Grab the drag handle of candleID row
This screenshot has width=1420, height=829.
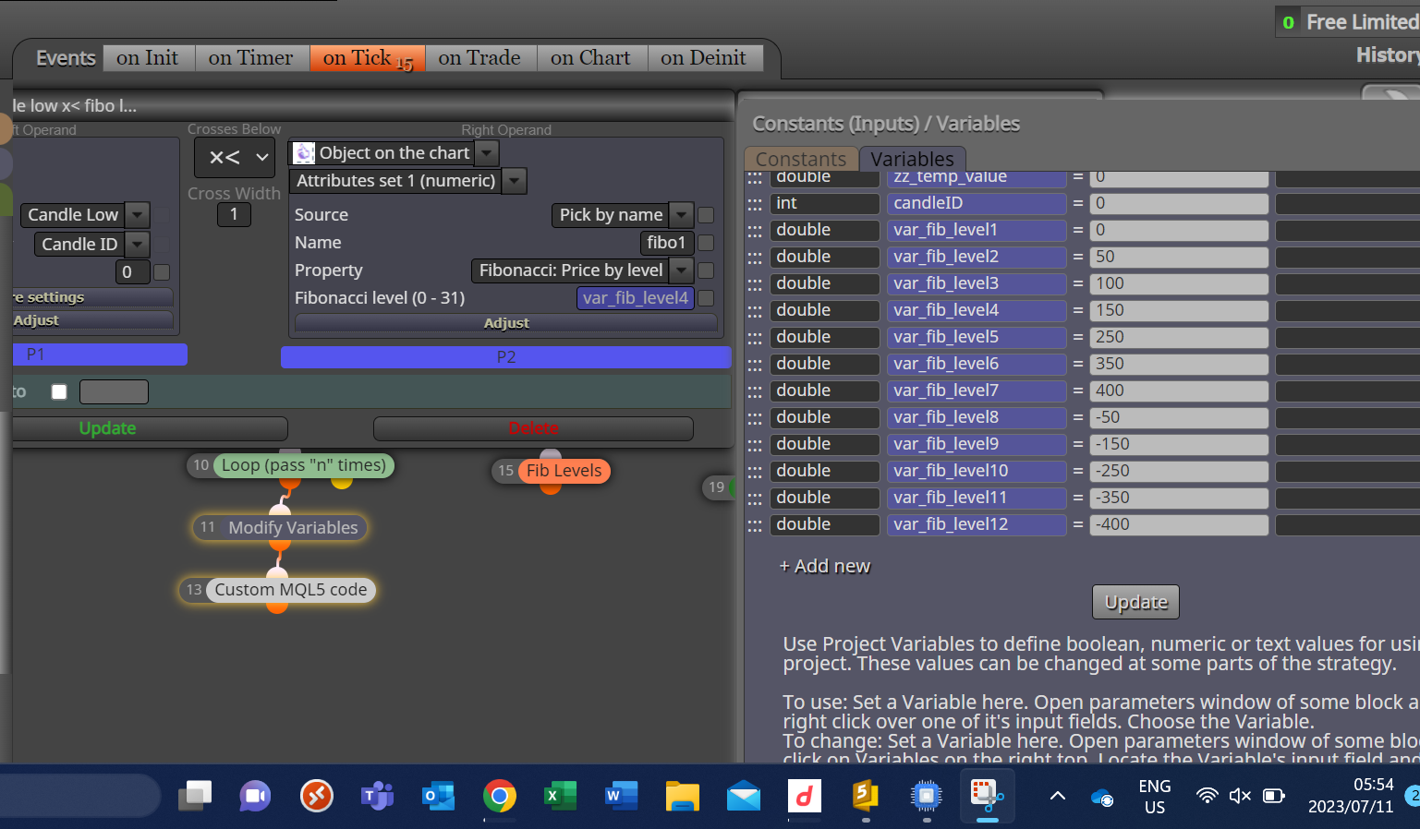755,204
